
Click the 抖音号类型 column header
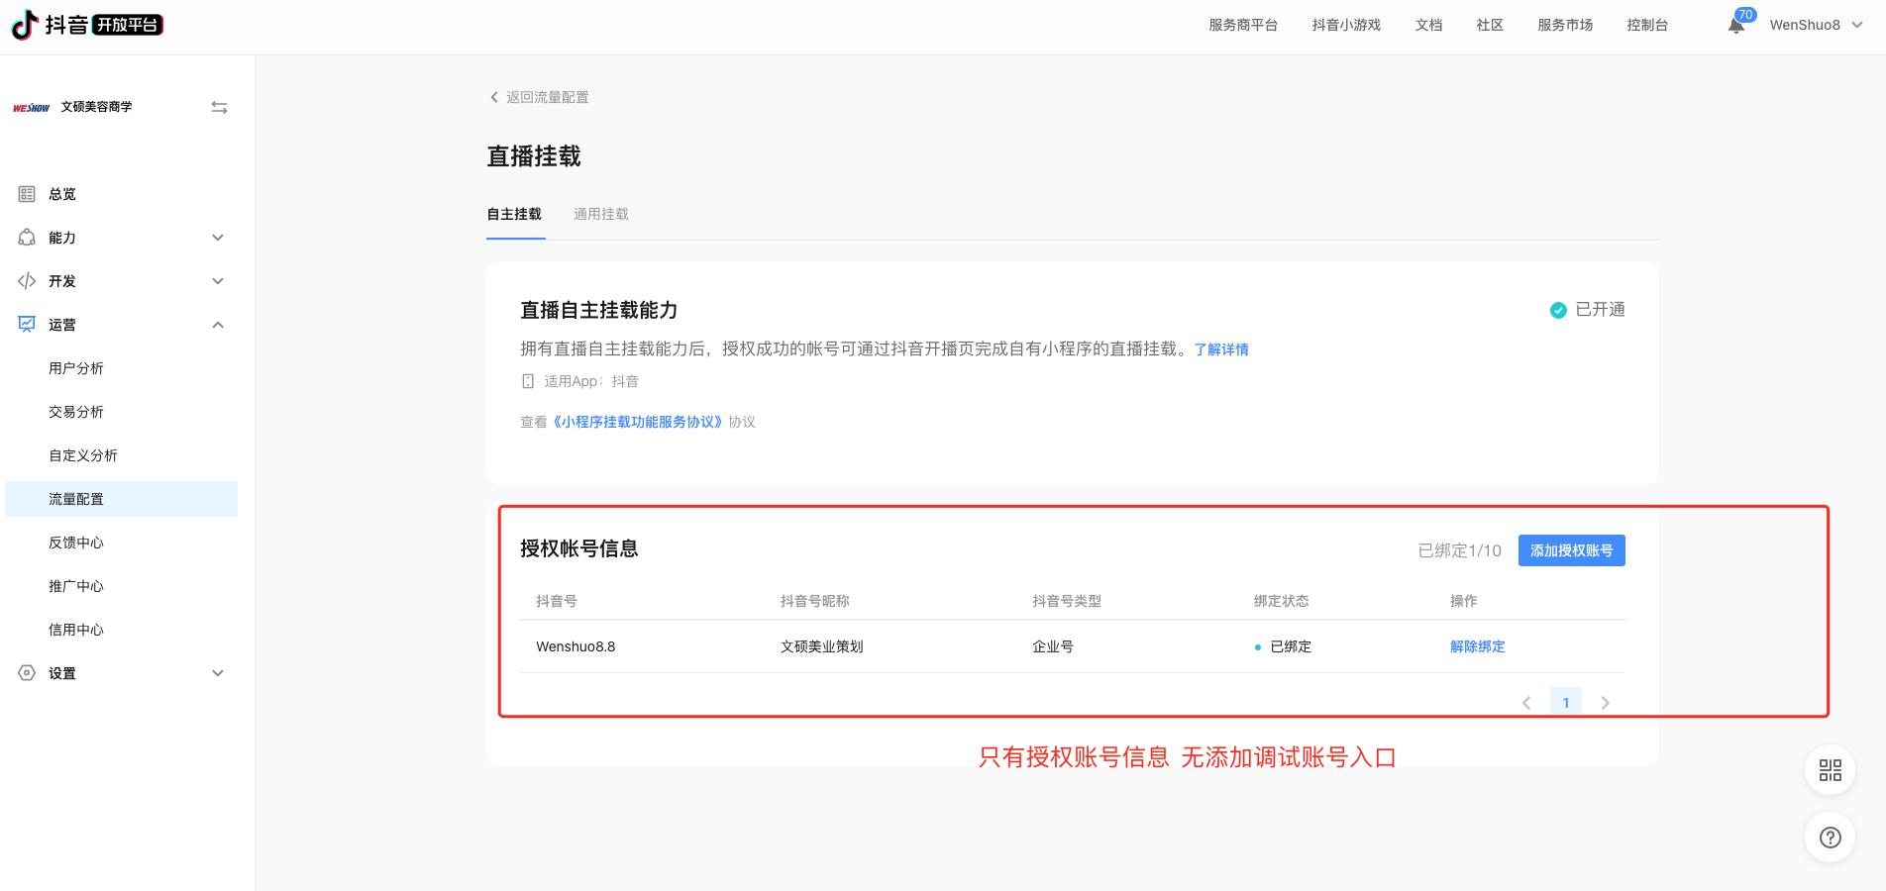(x=1066, y=601)
